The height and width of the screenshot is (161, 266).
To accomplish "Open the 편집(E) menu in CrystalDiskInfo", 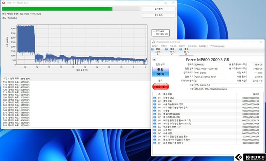I will tap(164, 46).
